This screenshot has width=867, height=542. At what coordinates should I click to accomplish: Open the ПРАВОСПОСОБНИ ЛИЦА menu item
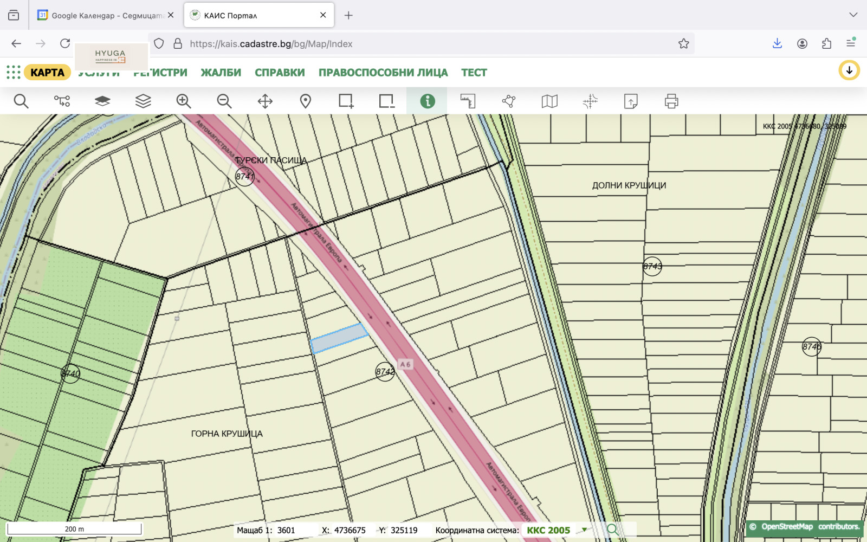pos(383,73)
